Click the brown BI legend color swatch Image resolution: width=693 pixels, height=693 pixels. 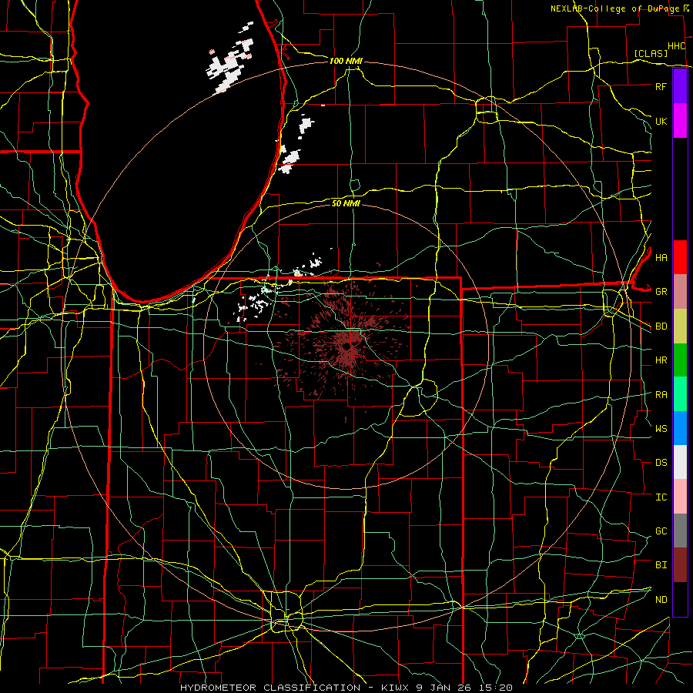click(x=680, y=565)
